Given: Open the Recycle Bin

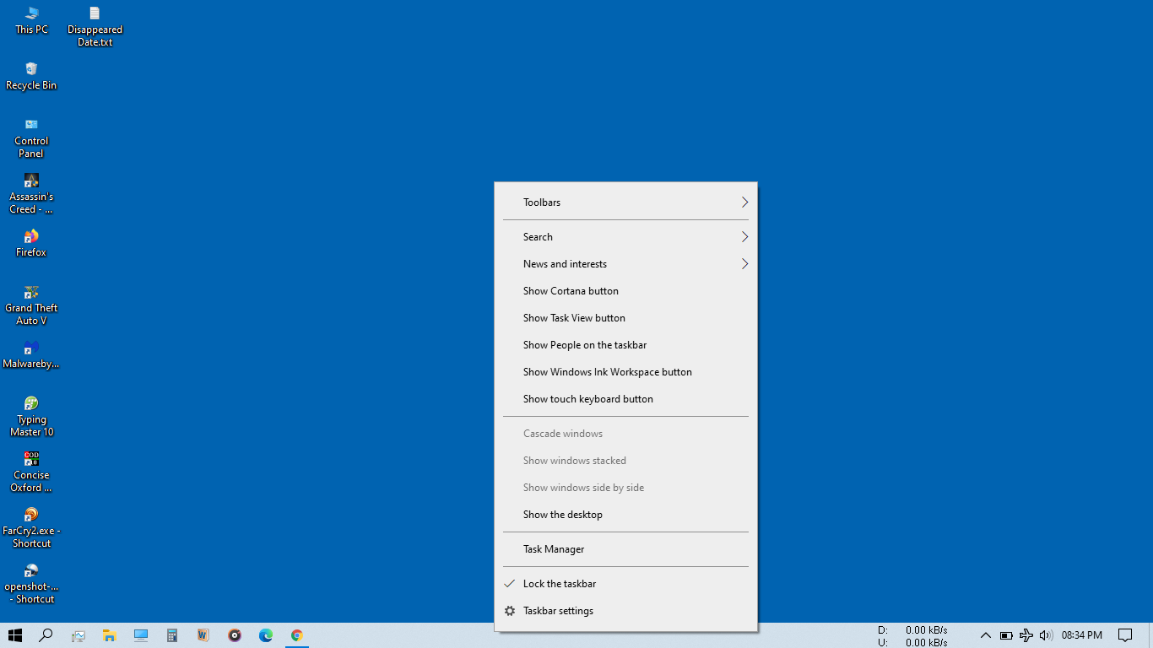Looking at the screenshot, I should point(30,72).
